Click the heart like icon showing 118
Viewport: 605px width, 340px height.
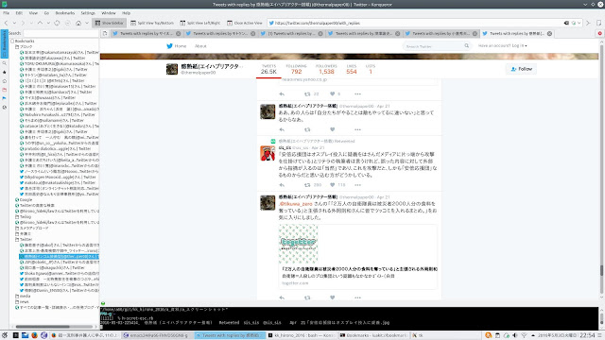tap(332, 185)
